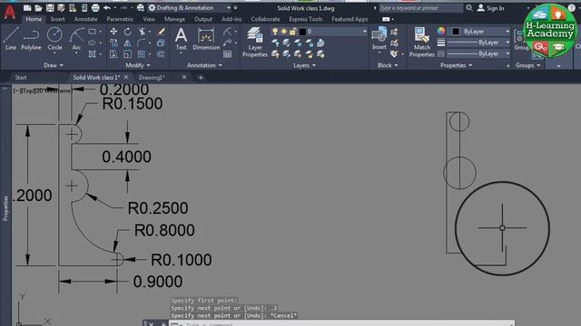The height and width of the screenshot is (326, 581).
Task: Activate the Move tool
Action: 113,32
